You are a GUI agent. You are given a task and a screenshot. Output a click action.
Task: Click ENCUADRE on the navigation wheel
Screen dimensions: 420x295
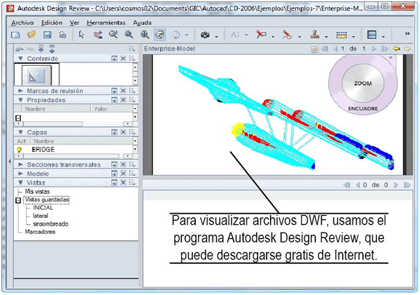[363, 109]
